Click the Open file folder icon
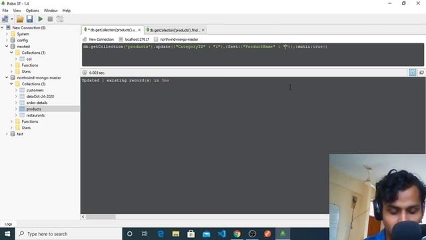This screenshot has height=240, width=426. click(x=20, y=19)
